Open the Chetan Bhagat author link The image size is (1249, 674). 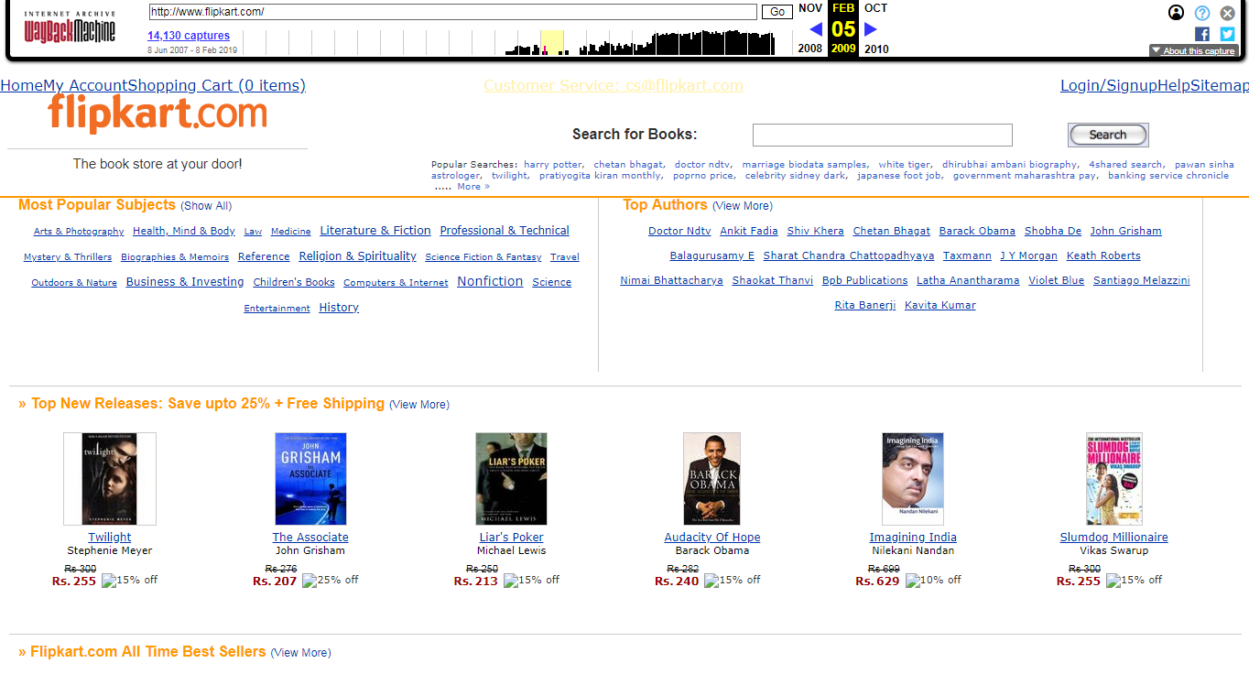pos(891,231)
